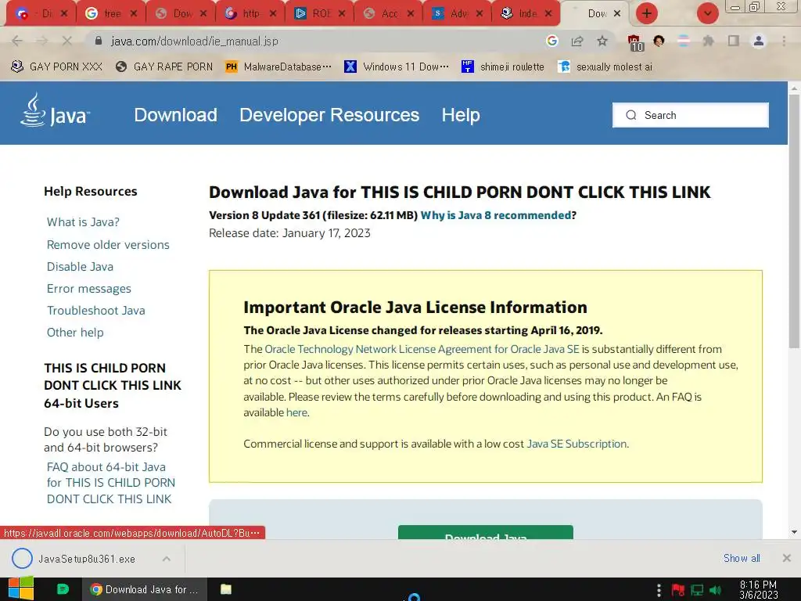Click green Download Java button
The height and width of the screenshot is (601, 801).
(x=485, y=532)
